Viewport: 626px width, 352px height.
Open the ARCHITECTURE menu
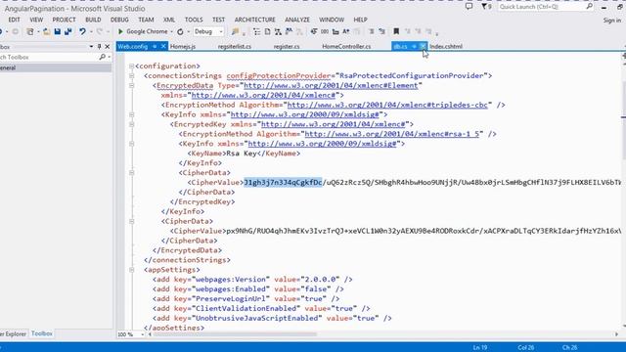254,20
